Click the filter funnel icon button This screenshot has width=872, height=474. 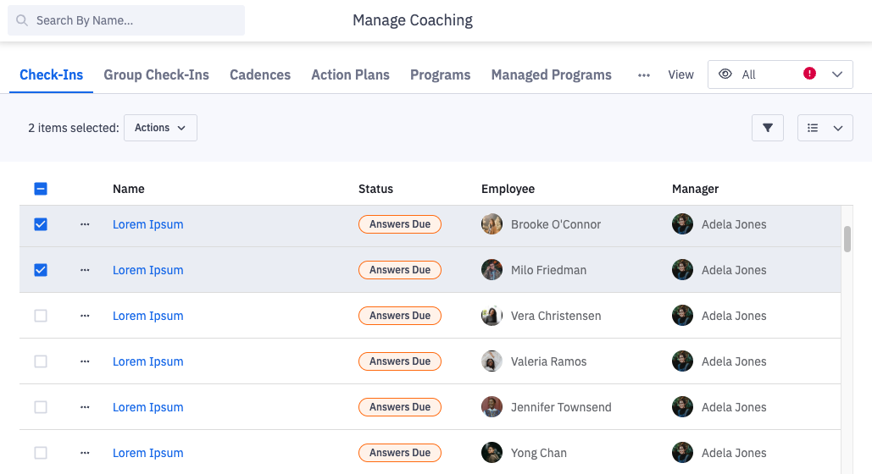768,128
